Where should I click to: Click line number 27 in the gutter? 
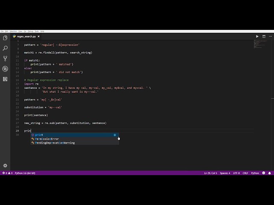click(17, 123)
